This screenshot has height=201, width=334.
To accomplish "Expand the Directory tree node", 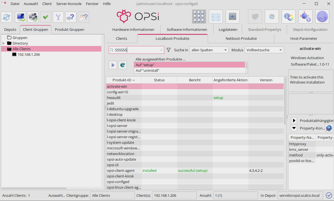I will [4, 43].
